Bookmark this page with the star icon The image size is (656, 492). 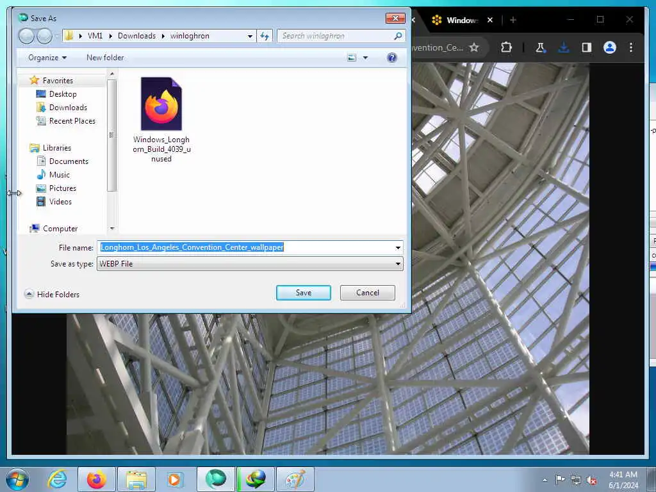coord(473,47)
